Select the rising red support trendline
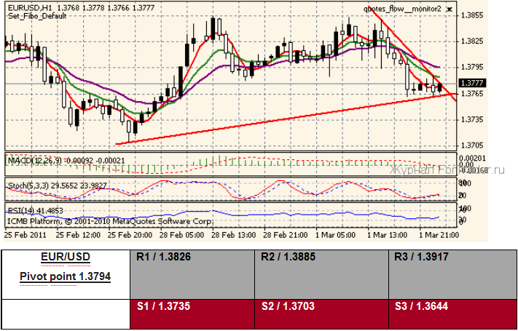The image size is (518, 331). (x=291, y=116)
